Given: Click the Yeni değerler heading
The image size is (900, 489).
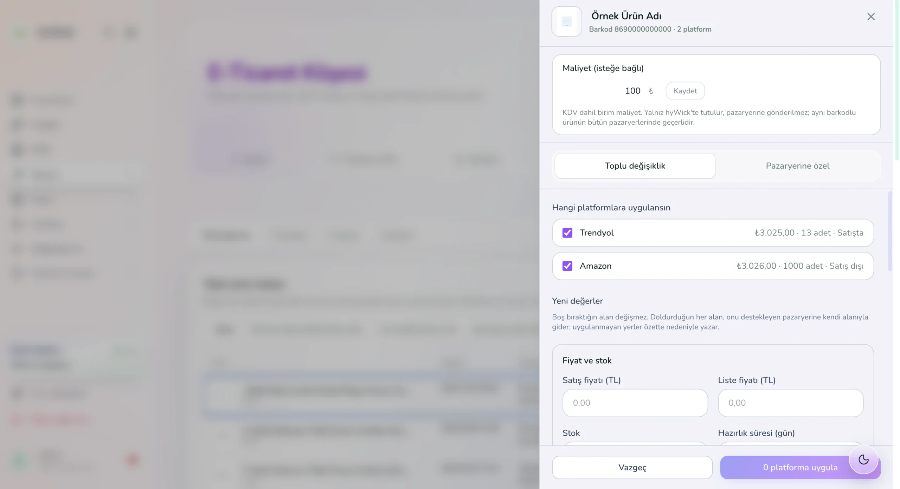Looking at the screenshot, I should point(577,301).
